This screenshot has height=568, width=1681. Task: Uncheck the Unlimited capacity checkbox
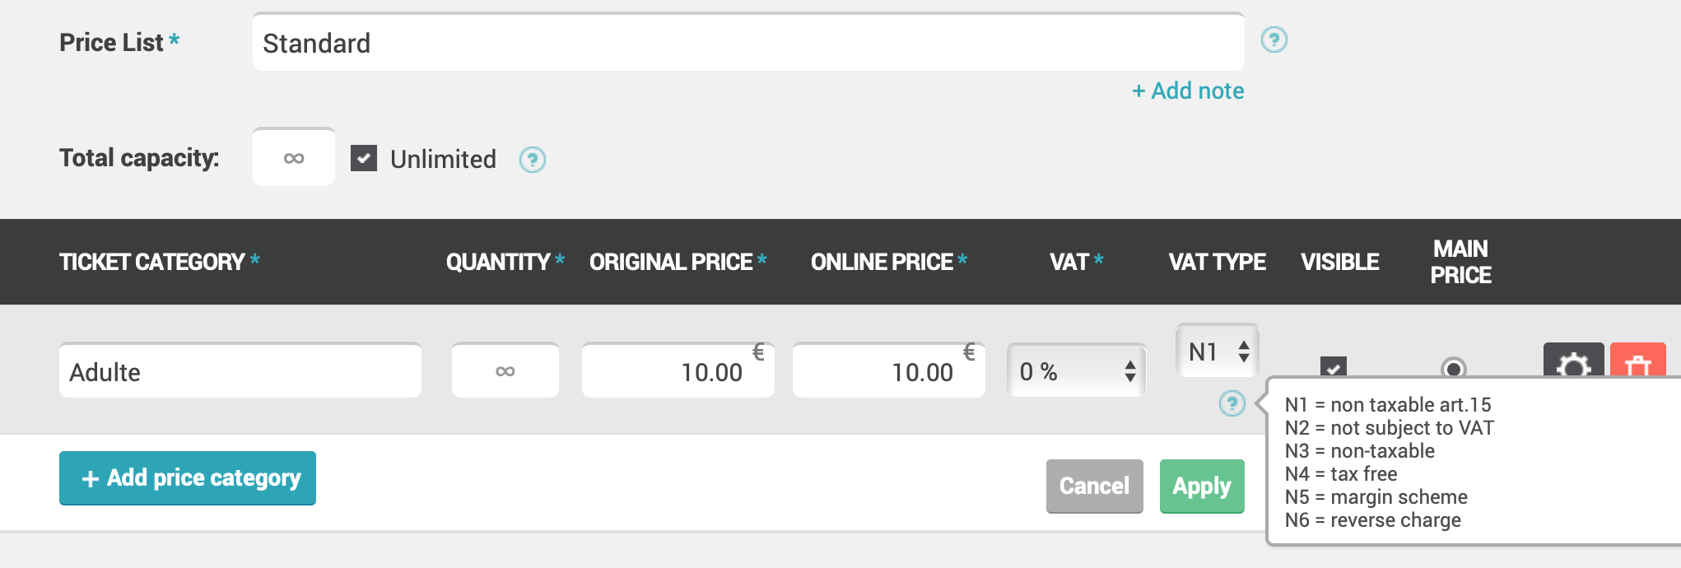(364, 158)
